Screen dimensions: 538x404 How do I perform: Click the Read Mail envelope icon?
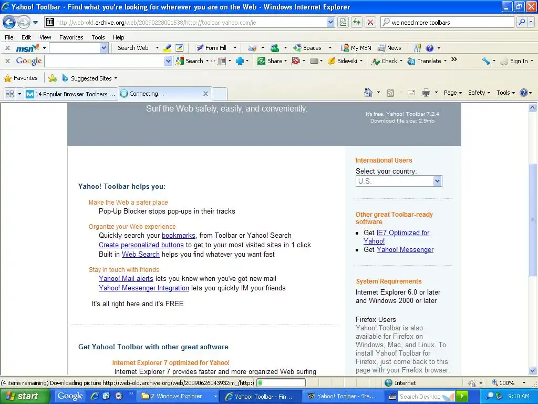pyautogui.click(x=411, y=93)
